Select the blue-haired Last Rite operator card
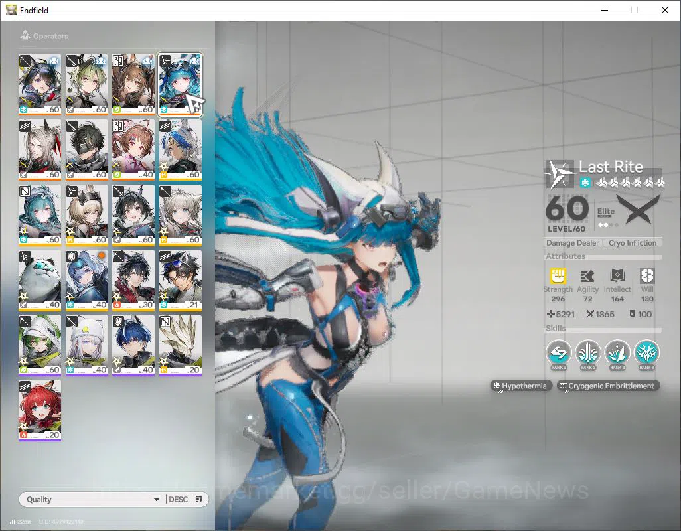Viewport: 681px width, 531px height. (x=181, y=84)
